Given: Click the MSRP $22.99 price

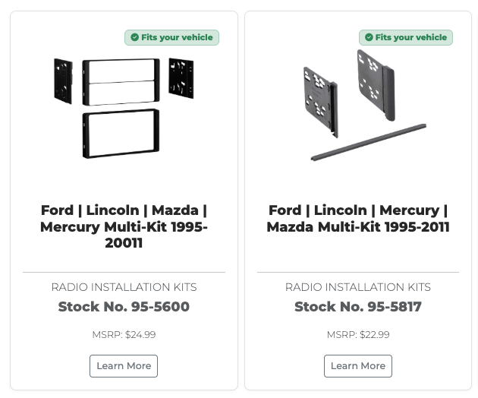Looking at the screenshot, I should [358, 334].
